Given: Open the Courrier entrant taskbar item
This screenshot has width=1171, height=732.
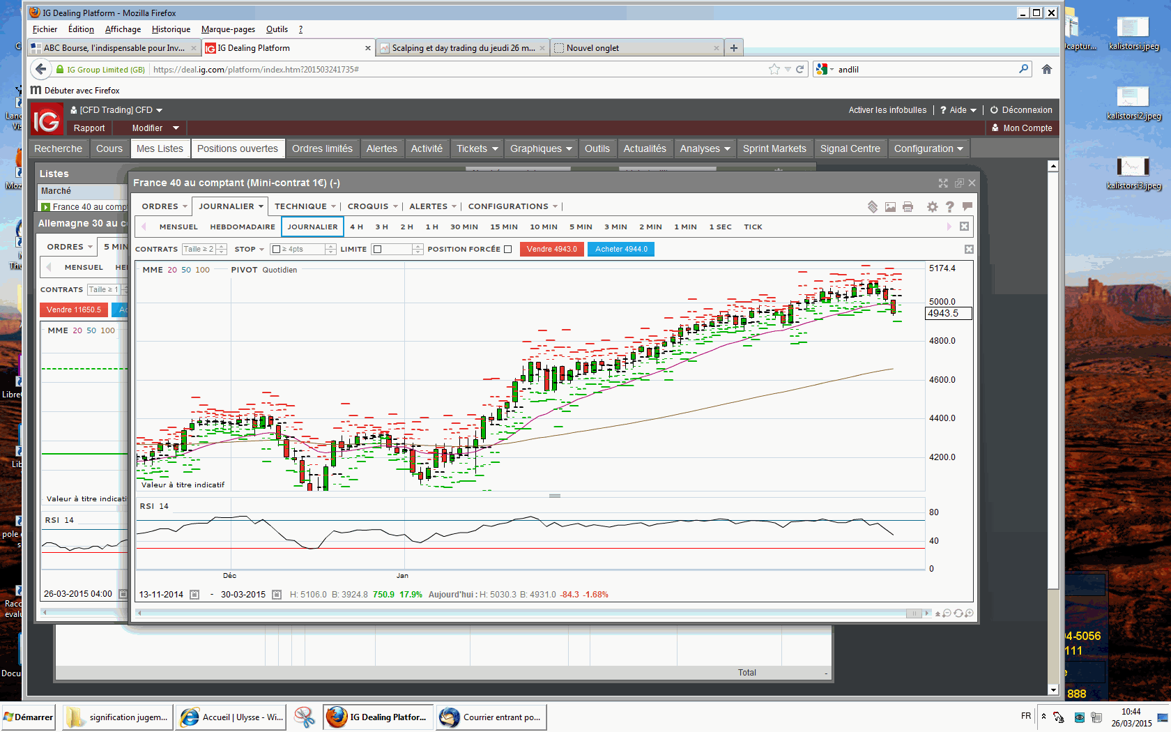Looking at the screenshot, I should pos(491,717).
